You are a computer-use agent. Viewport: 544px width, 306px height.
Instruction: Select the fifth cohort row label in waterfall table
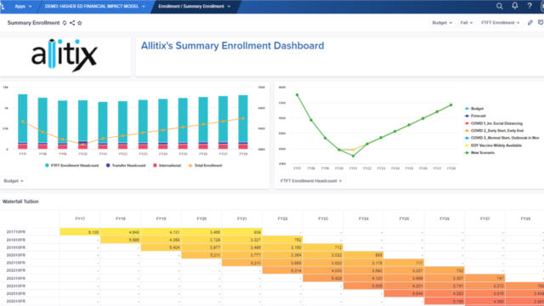(x=16, y=263)
